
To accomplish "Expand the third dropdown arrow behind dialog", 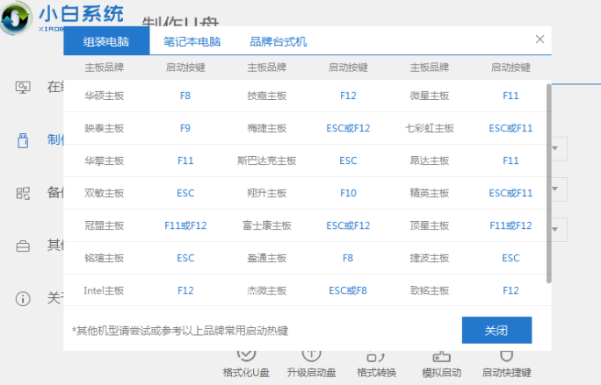I will coord(555,229).
